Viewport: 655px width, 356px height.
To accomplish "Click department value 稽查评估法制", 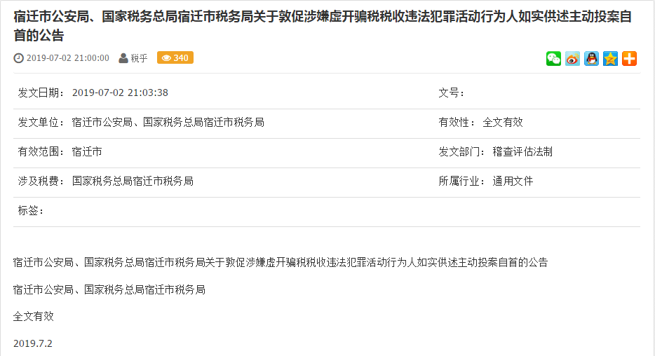I will [522, 151].
